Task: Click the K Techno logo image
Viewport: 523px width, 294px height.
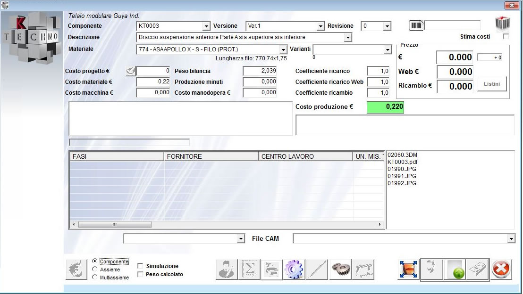Action: (x=32, y=37)
